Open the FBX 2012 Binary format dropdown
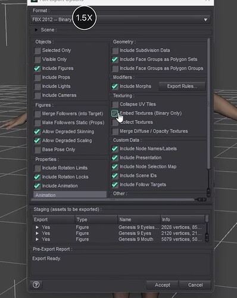Viewport: 237px width, 298px height. click(120, 20)
